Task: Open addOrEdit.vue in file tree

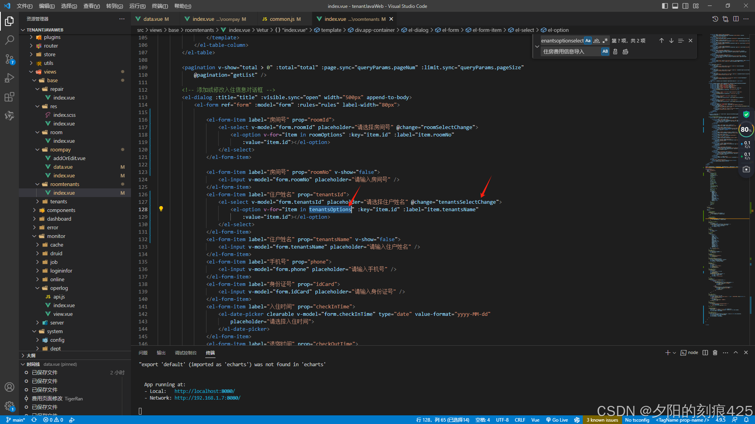Action: (69, 158)
